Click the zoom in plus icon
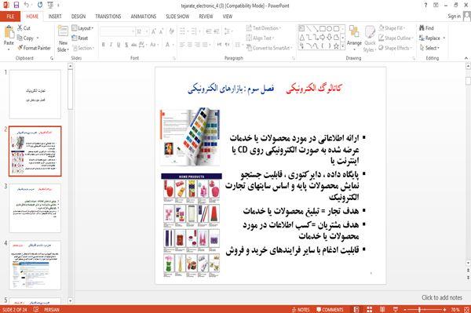The image size is (471, 313). click(444, 309)
